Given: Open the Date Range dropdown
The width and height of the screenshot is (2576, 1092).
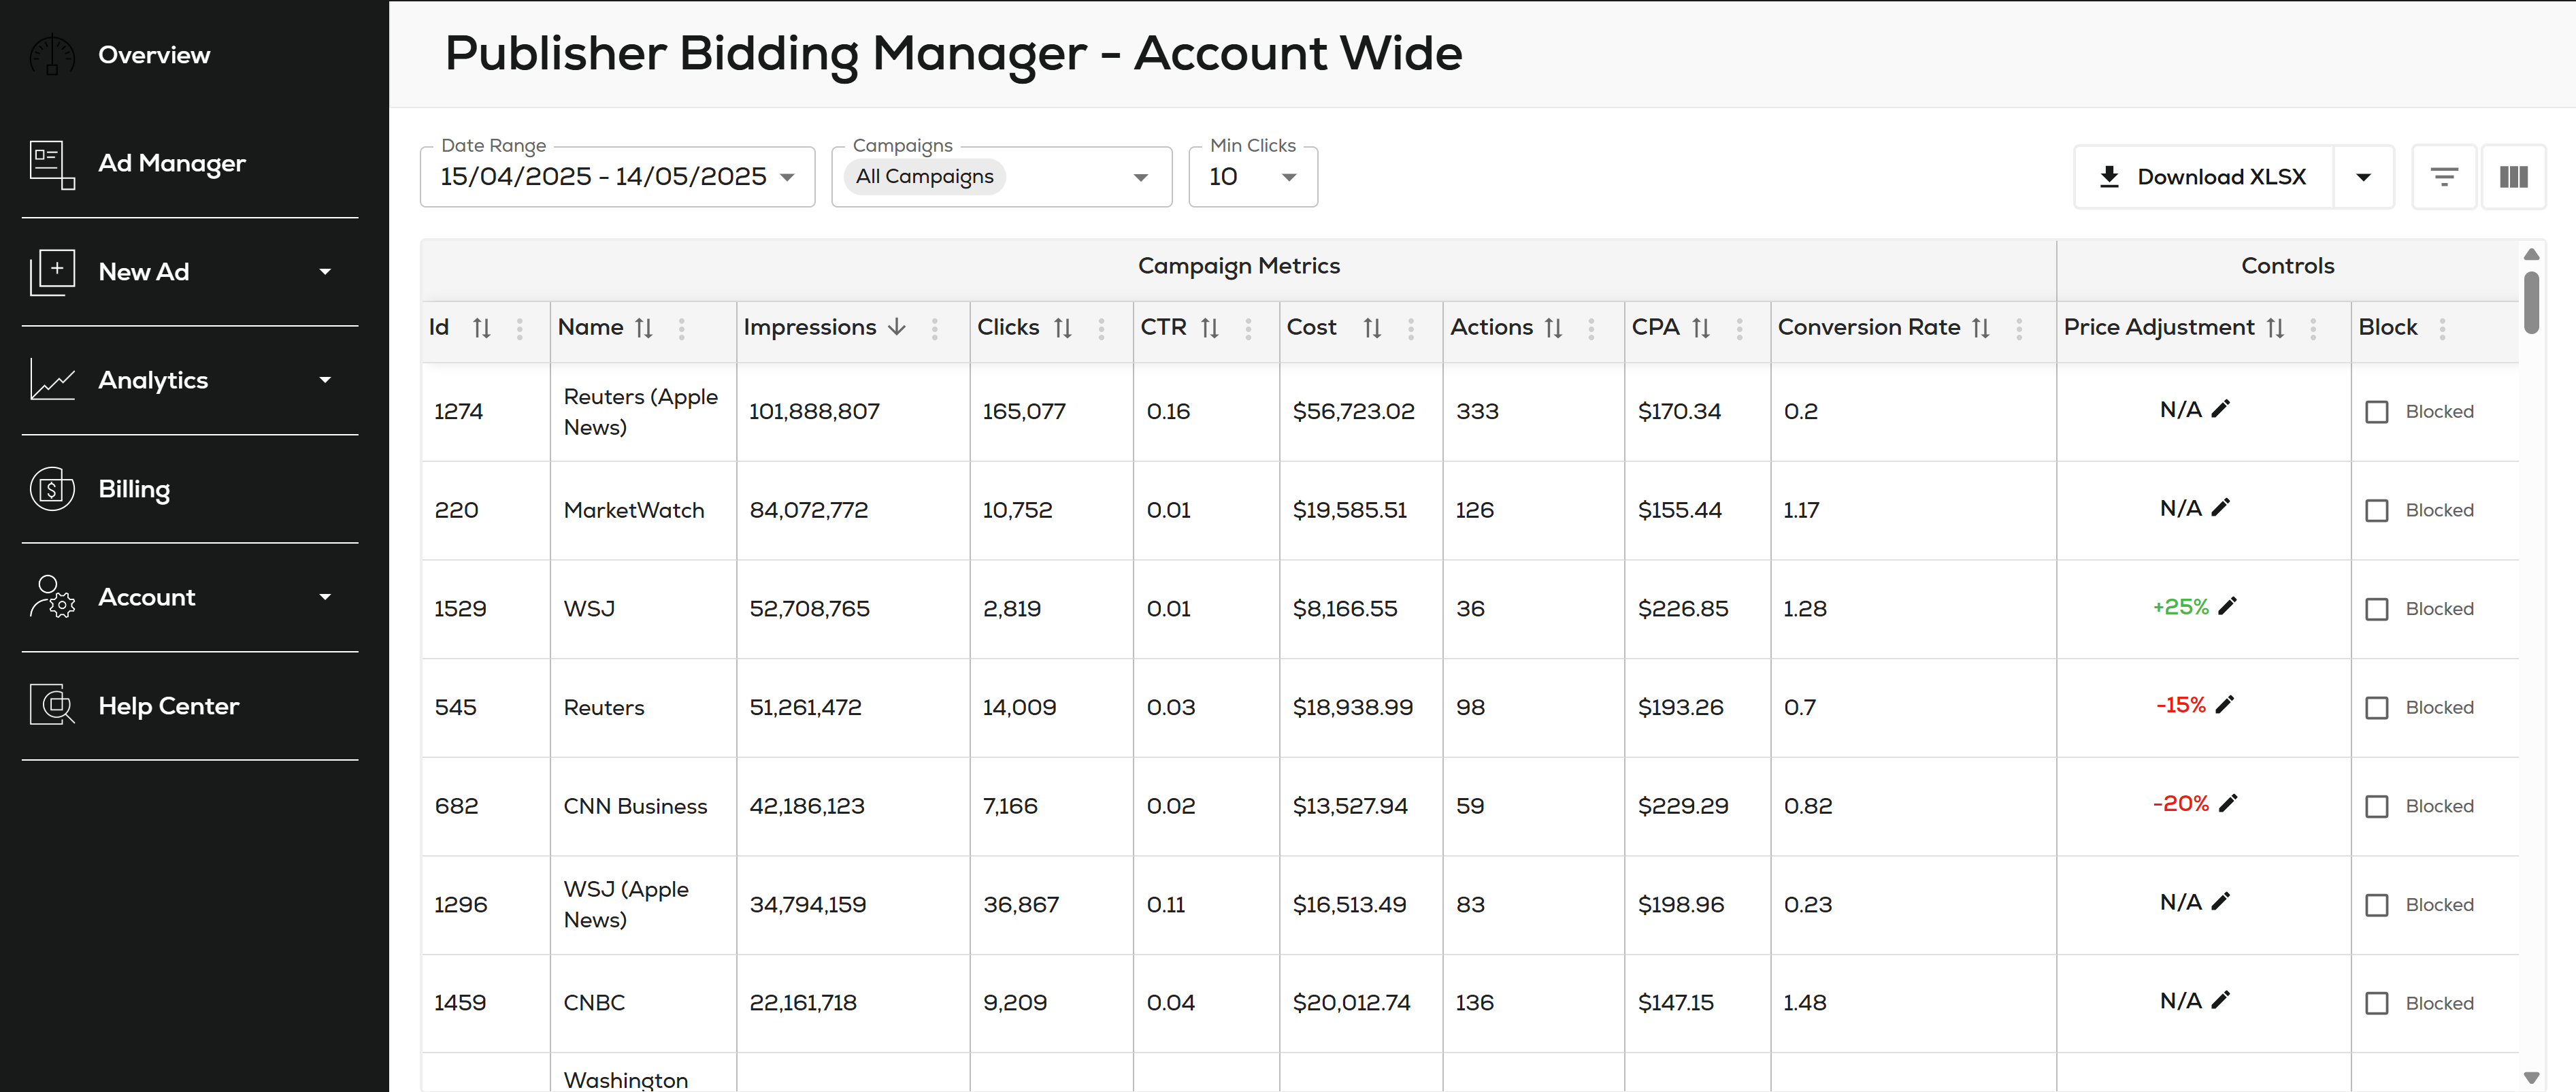Looking at the screenshot, I should coord(617,177).
